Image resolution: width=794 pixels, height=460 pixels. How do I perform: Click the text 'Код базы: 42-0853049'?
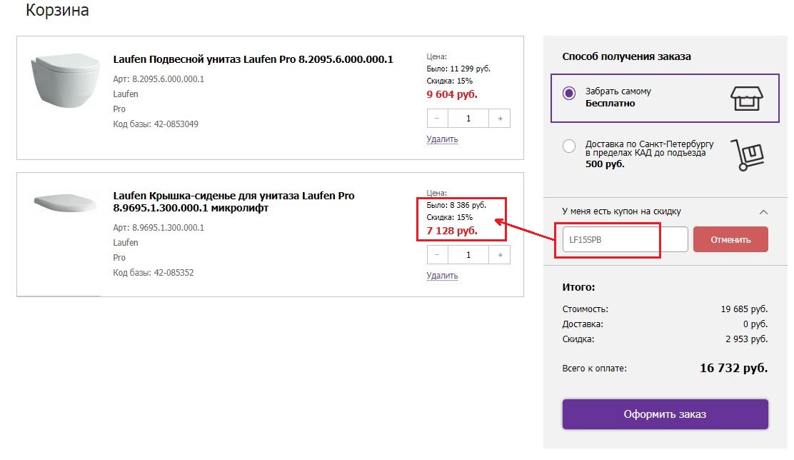pos(156,124)
